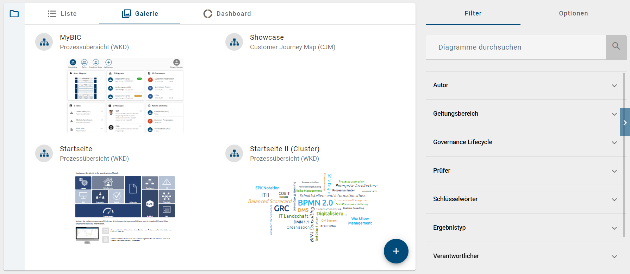This screenshot has height=274, width=630.
Task: Collapse the right sidebar with arrow handle
Action: click(625, 122)
